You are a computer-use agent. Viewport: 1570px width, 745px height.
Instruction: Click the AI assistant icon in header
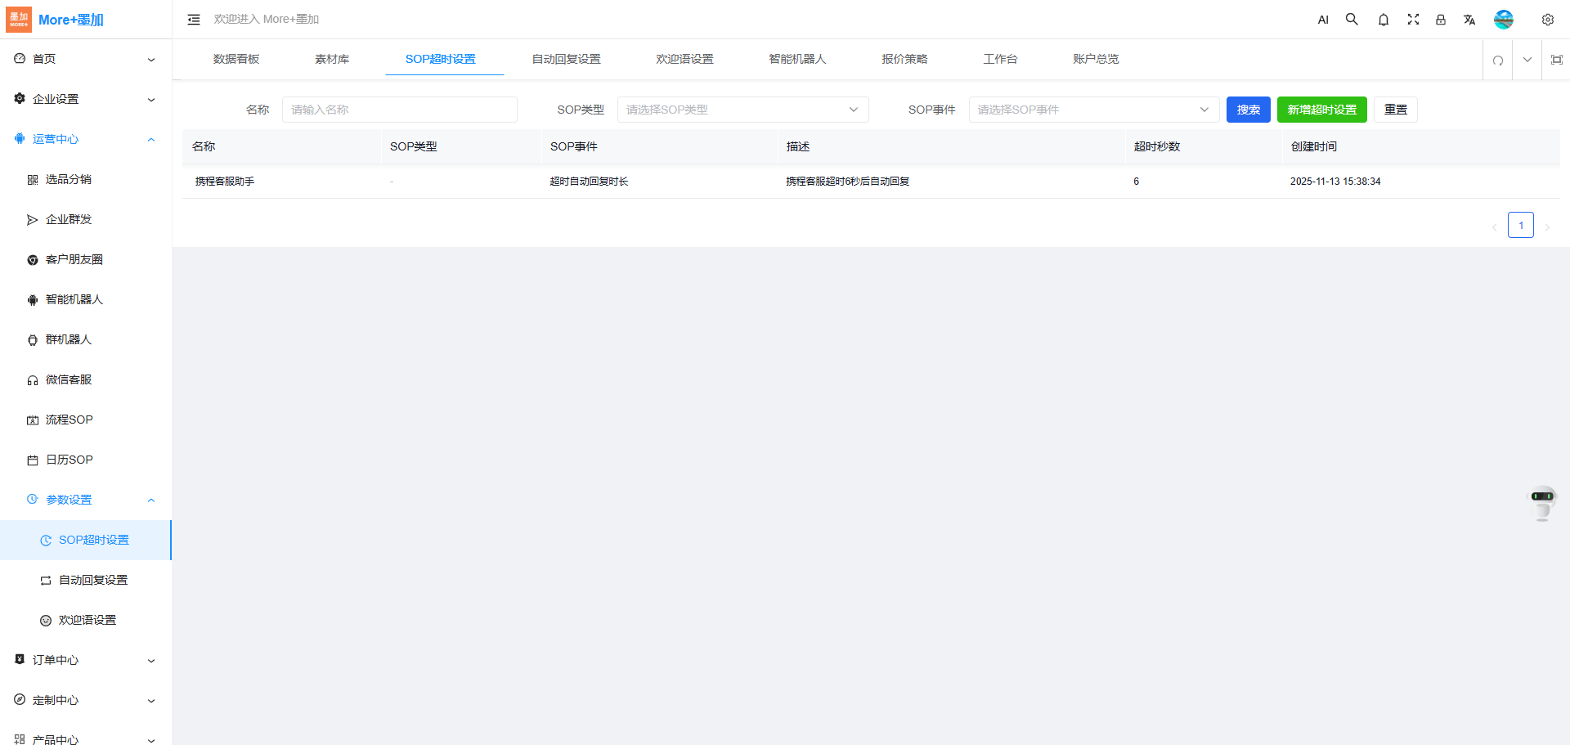[x=1323, y=20]
